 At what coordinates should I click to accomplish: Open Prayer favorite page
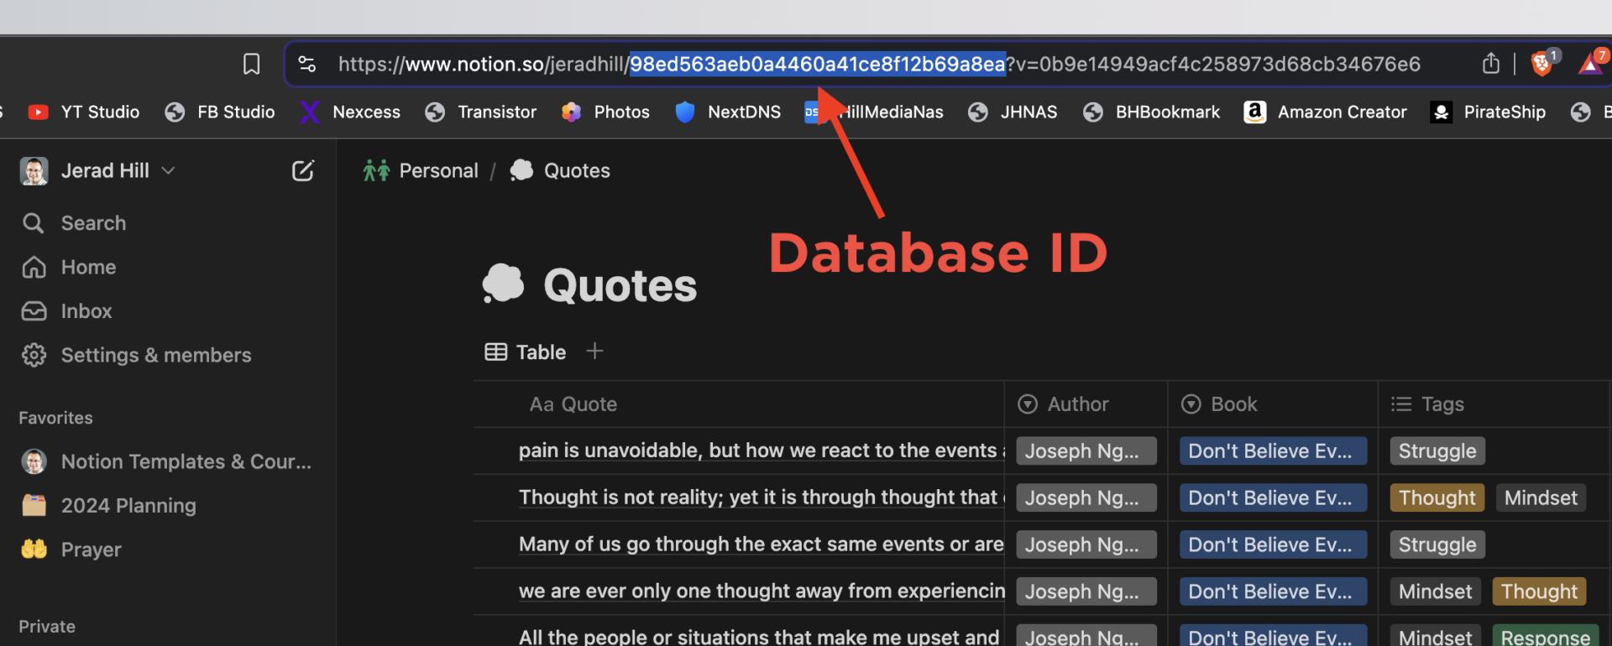(91, 550)
